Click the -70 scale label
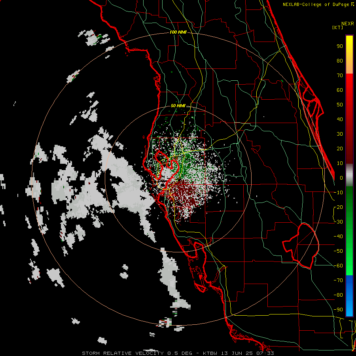 coord(338,280)
